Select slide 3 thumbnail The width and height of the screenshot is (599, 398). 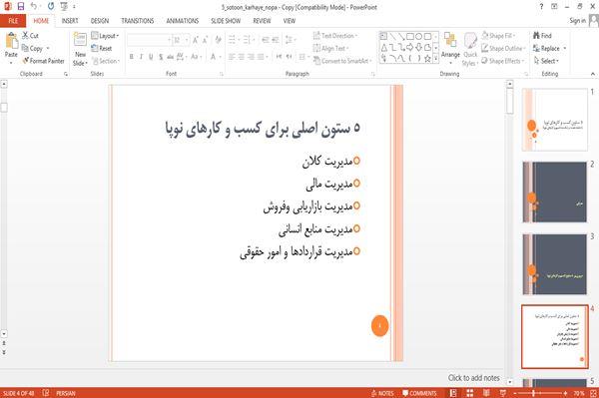555,264
